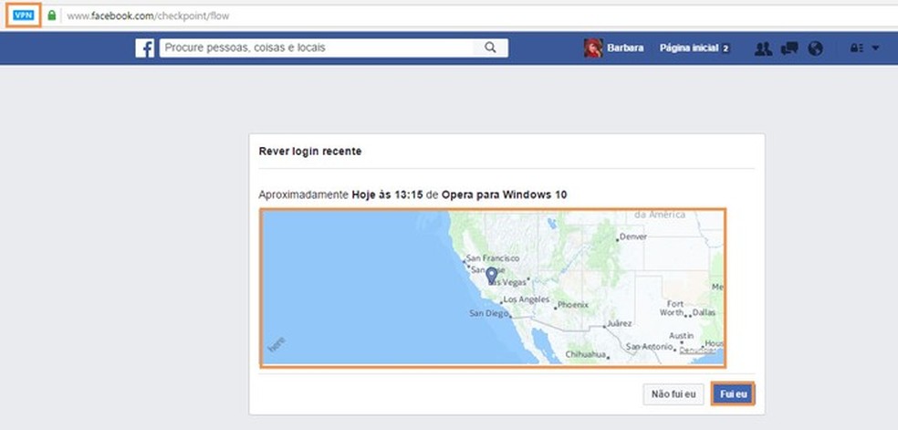
Task: Click the San Antonio label on the map
Action: click(649, 346)
